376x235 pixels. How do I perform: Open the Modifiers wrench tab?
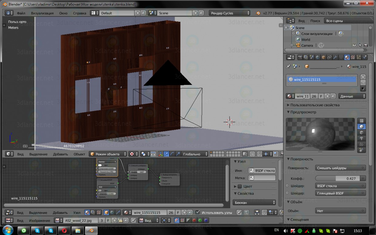click(335, 57)
